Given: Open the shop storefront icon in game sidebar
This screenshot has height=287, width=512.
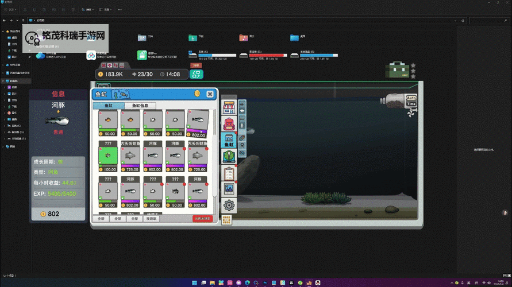Looking at the screenshot, I should click(x=229, y=107).
